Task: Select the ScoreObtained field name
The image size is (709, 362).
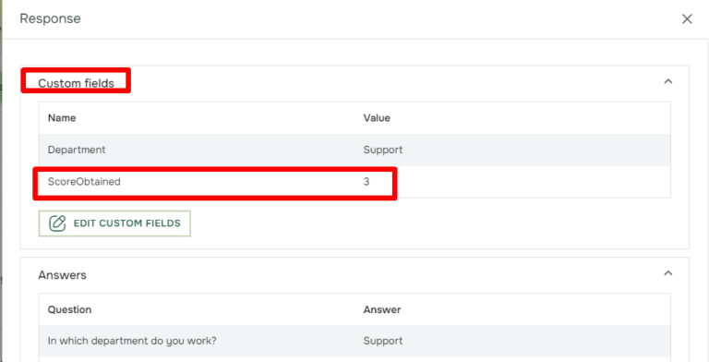Action: 84,182
